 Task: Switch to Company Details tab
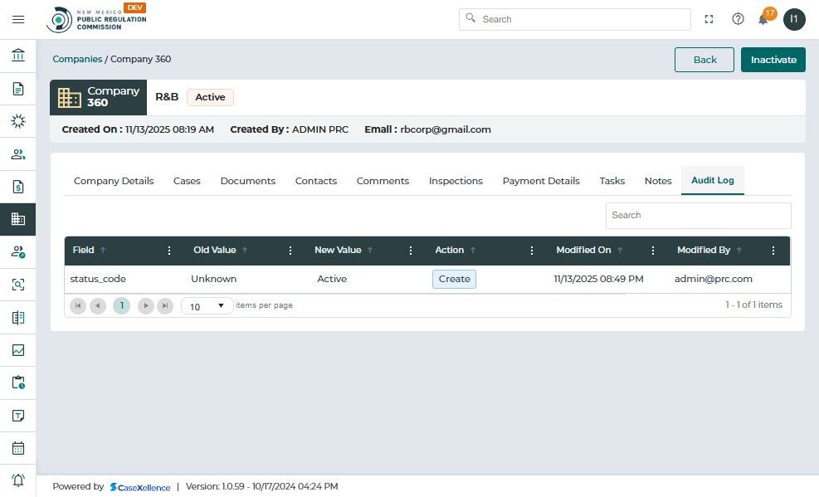coord(114,181)
